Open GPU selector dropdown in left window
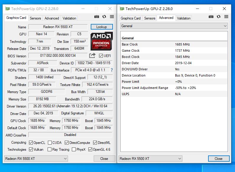235x172 pixels. pos(36,158)
